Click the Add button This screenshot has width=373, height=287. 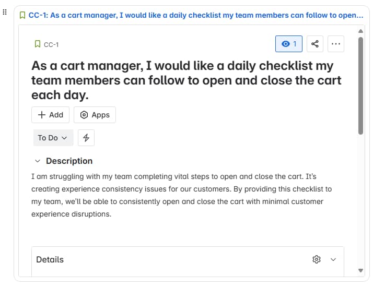[51, 115]
